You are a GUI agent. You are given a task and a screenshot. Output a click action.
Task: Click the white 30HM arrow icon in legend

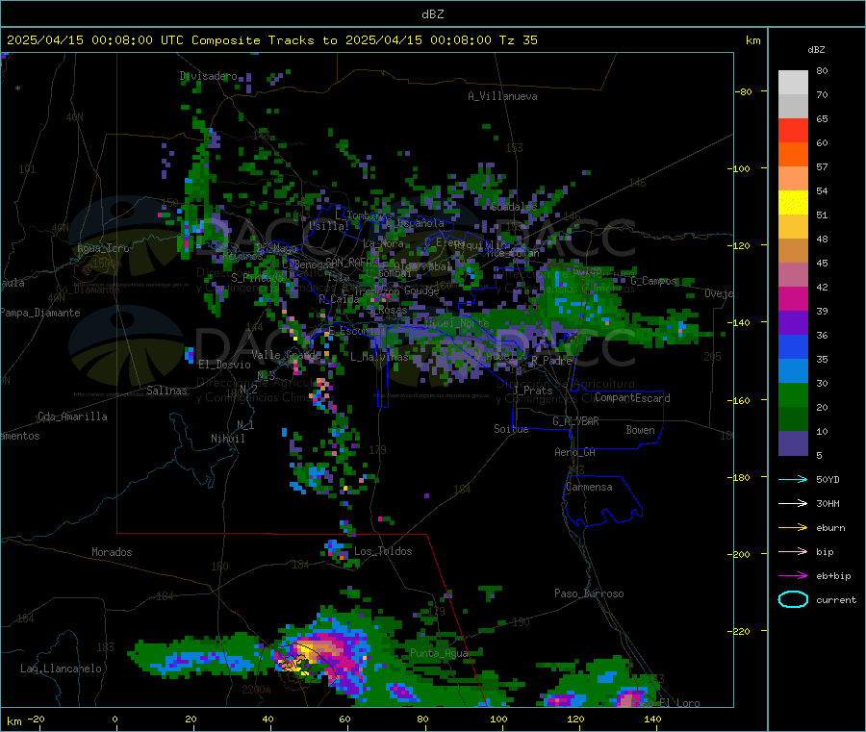pyautogui.click(x=793, y=503)
